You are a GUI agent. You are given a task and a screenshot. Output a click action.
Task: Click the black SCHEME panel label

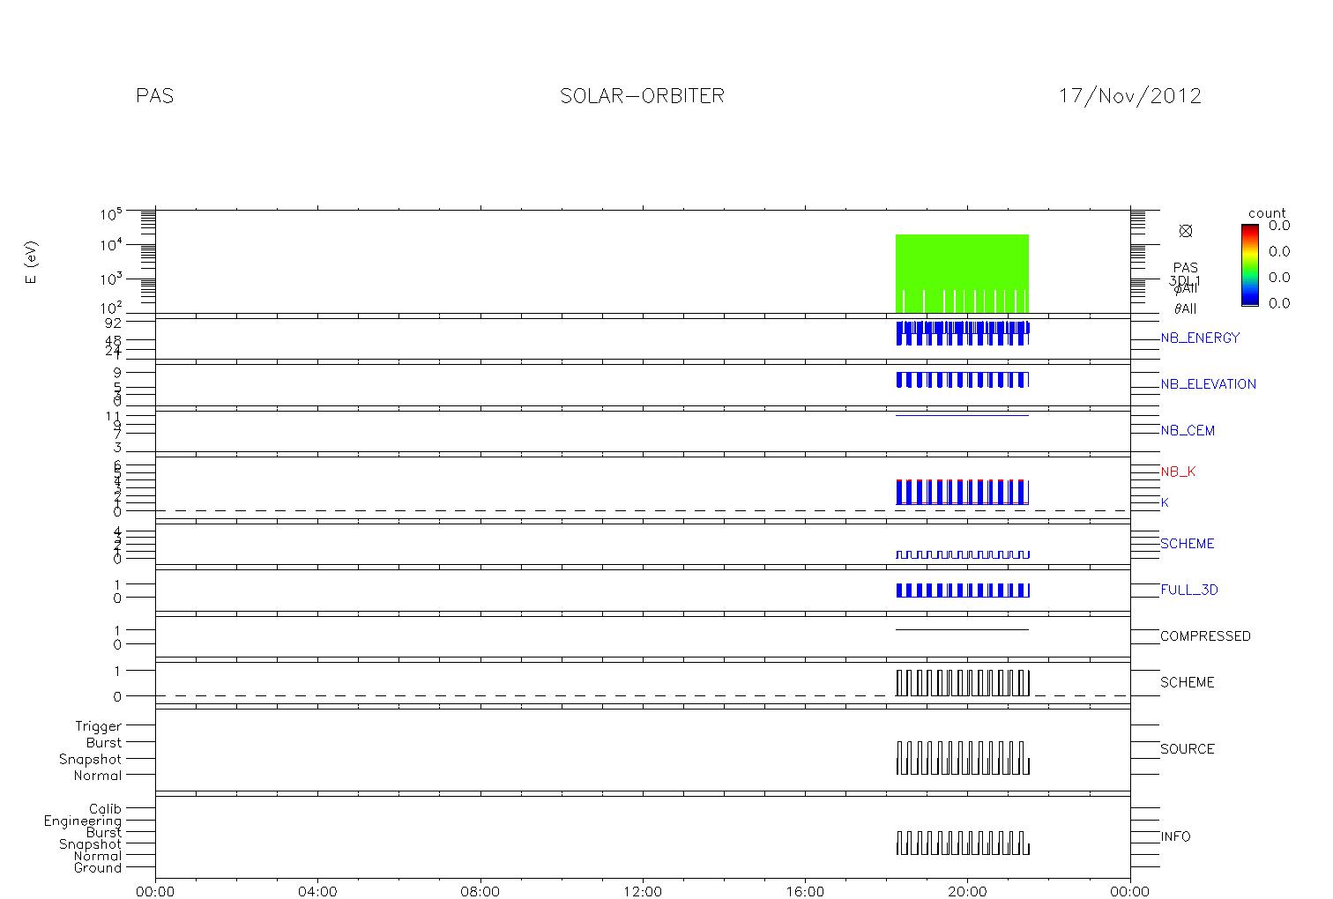1188,682
